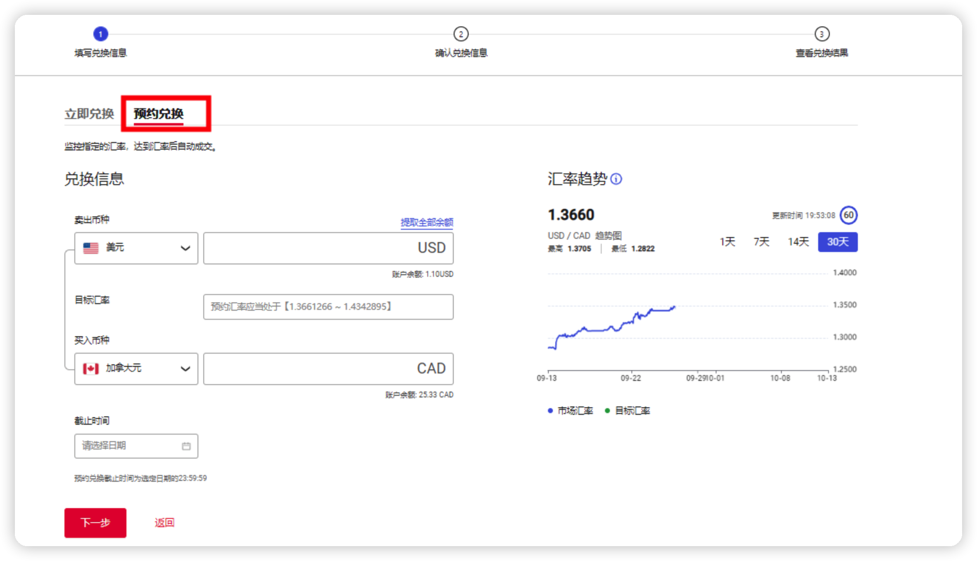This screenshot has height=561, width=977.
Task: Select the 1天 chart range
Action: 727,242
